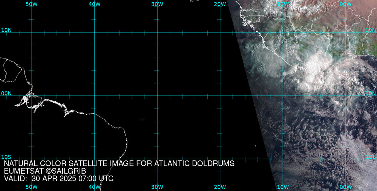Click the 10S latitude label on the left edge
The image size is (377, 191).
(x=6, y=157)
